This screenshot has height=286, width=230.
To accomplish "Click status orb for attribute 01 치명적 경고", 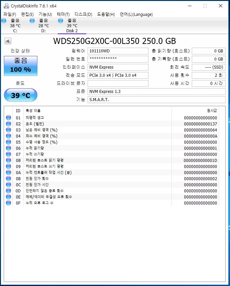I will pos(8,118).
